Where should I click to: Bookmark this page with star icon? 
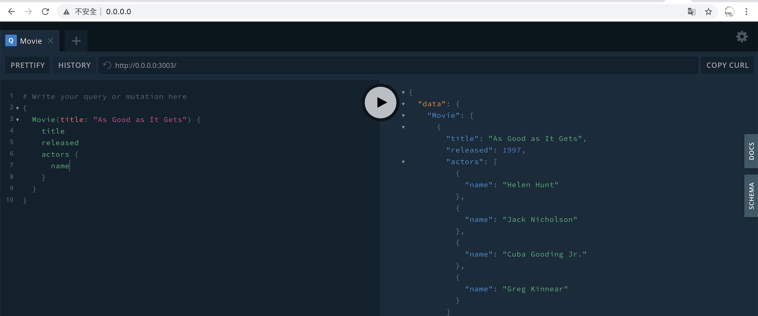pyautogui.click(x=708, y=12)
